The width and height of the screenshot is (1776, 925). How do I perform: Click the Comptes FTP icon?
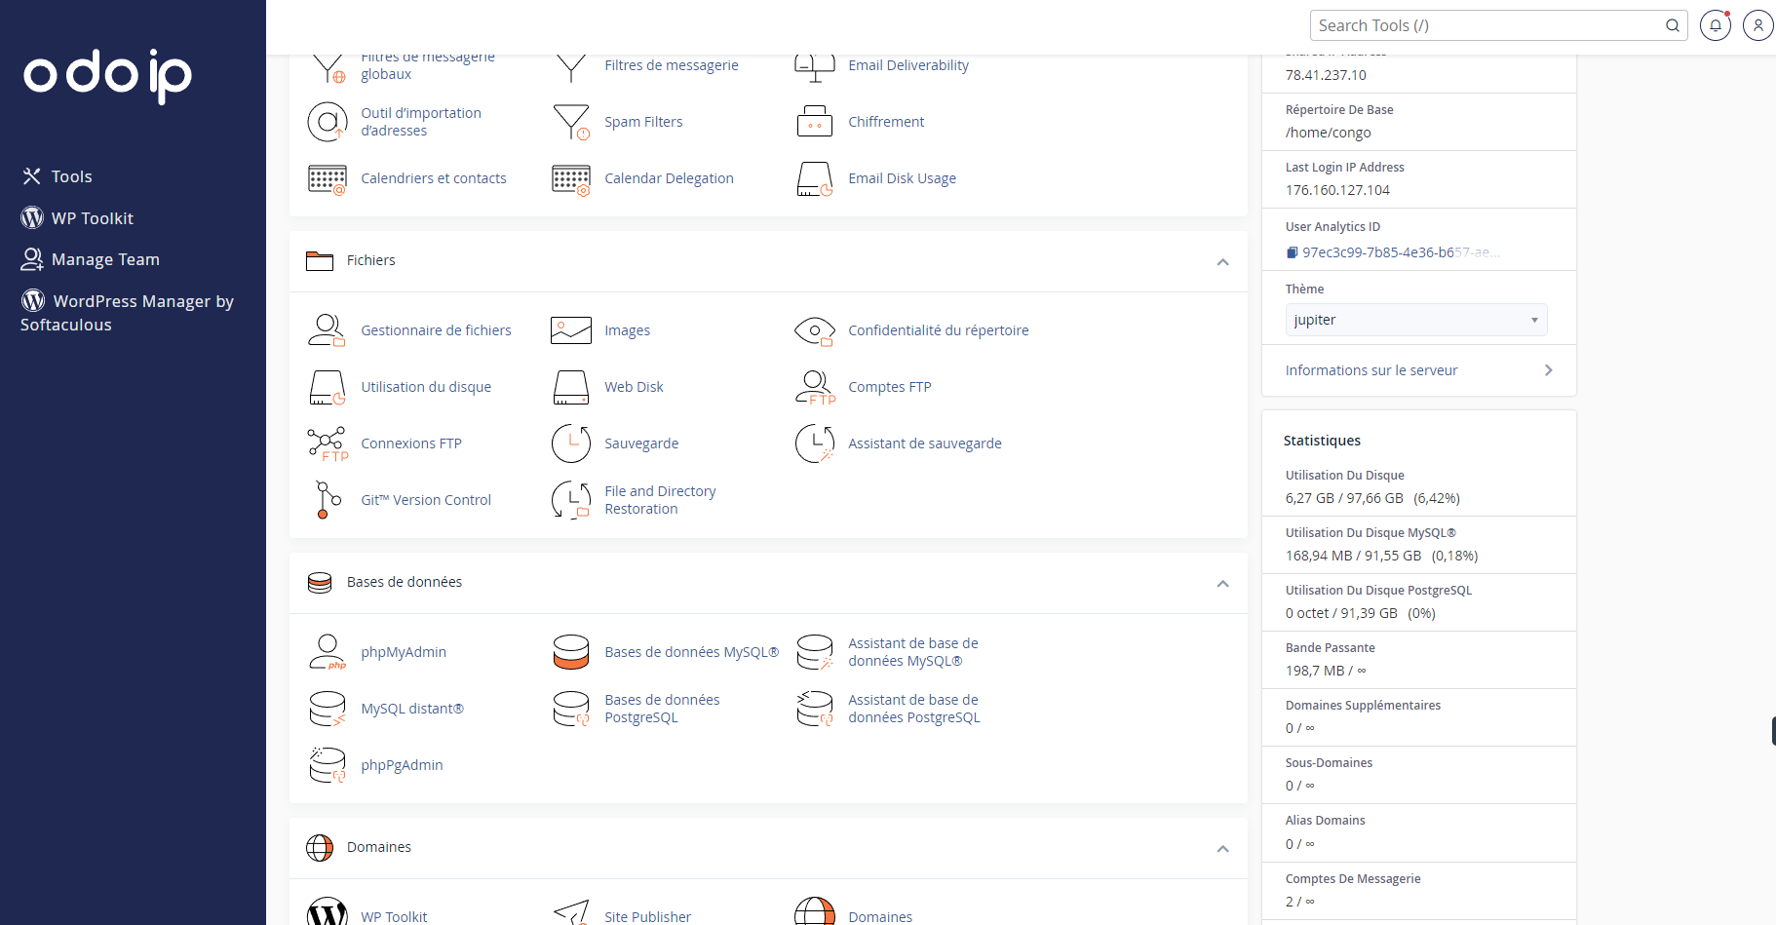[x=814, y=387]
